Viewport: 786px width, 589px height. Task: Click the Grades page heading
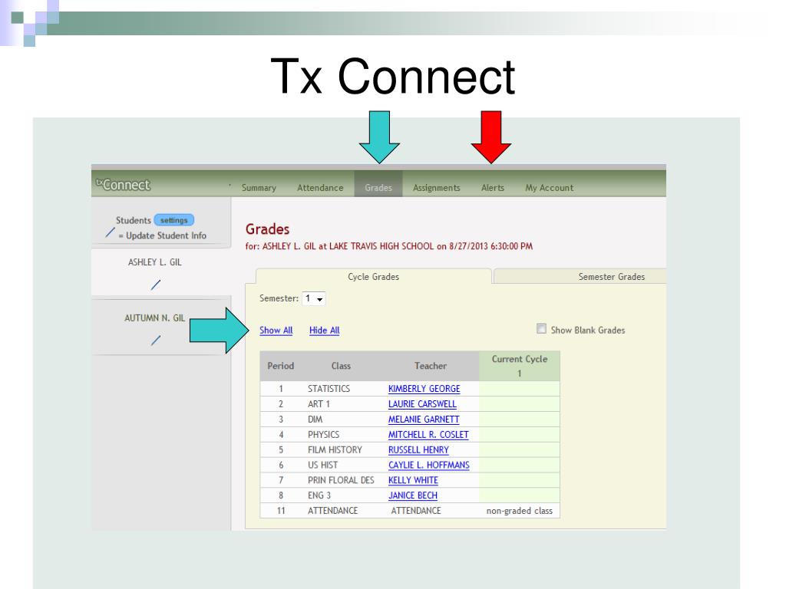(x=268, y=229)
